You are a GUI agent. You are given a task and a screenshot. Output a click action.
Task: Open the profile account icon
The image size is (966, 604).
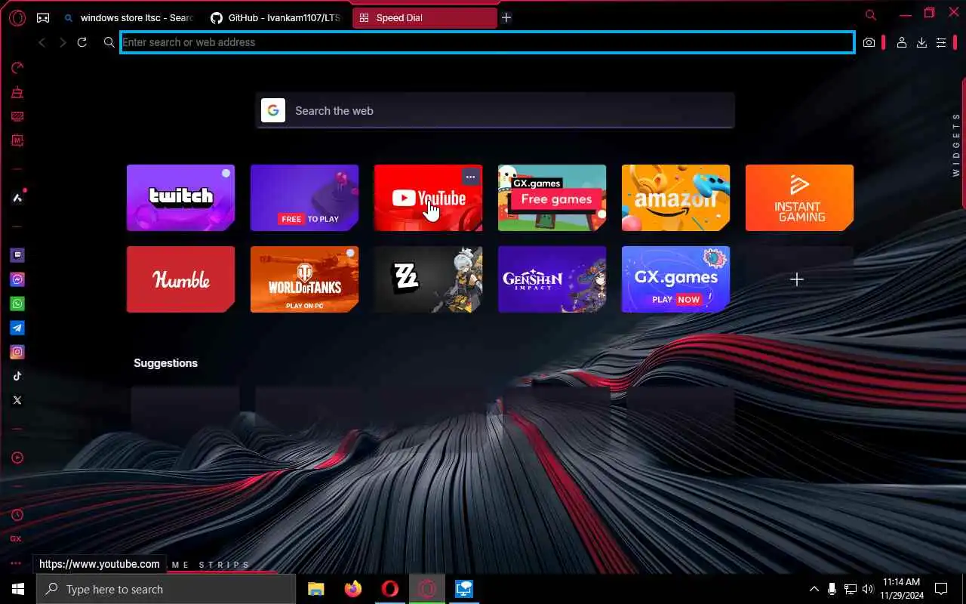click(x=901, y=42)
